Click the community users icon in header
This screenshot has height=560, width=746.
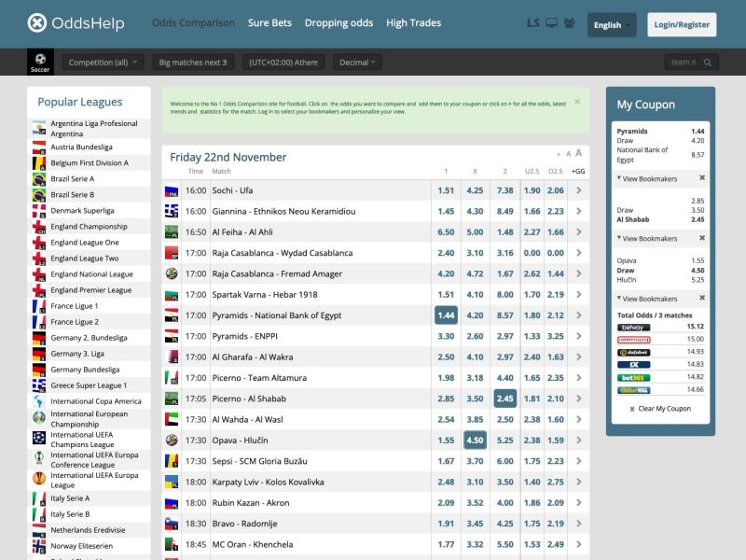point(569,23)
